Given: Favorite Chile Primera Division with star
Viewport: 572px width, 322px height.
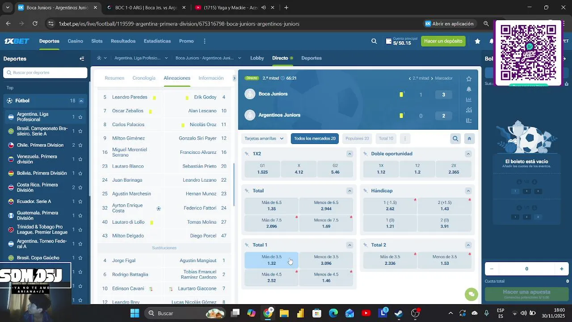Looking at the screenshot, I should (x=80, y=145).
